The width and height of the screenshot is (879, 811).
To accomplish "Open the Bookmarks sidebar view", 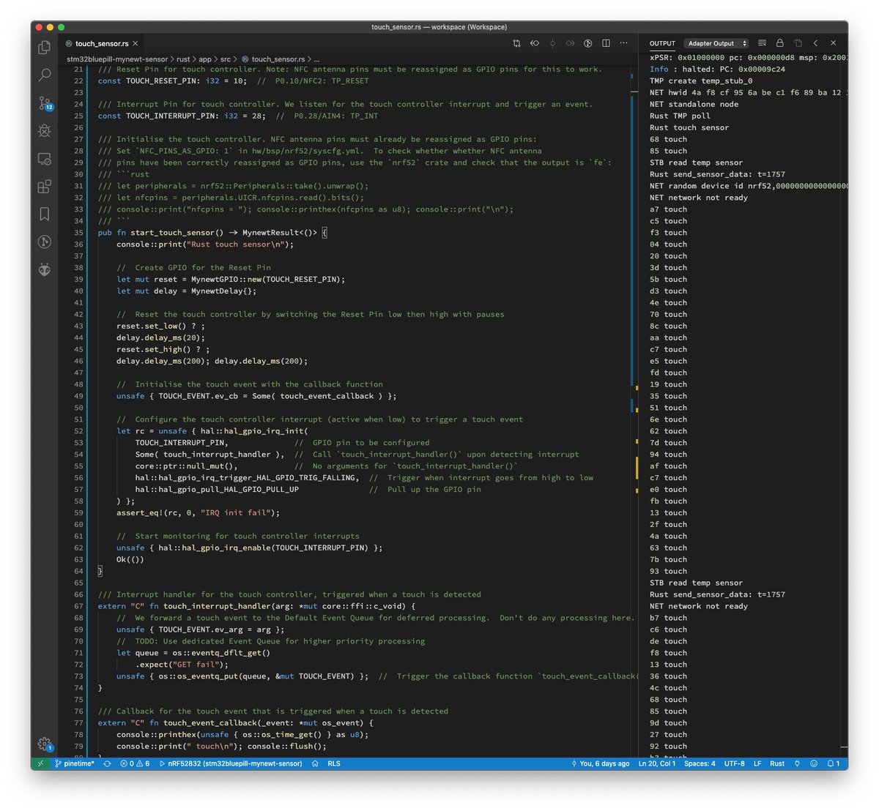I will point(44,214).
